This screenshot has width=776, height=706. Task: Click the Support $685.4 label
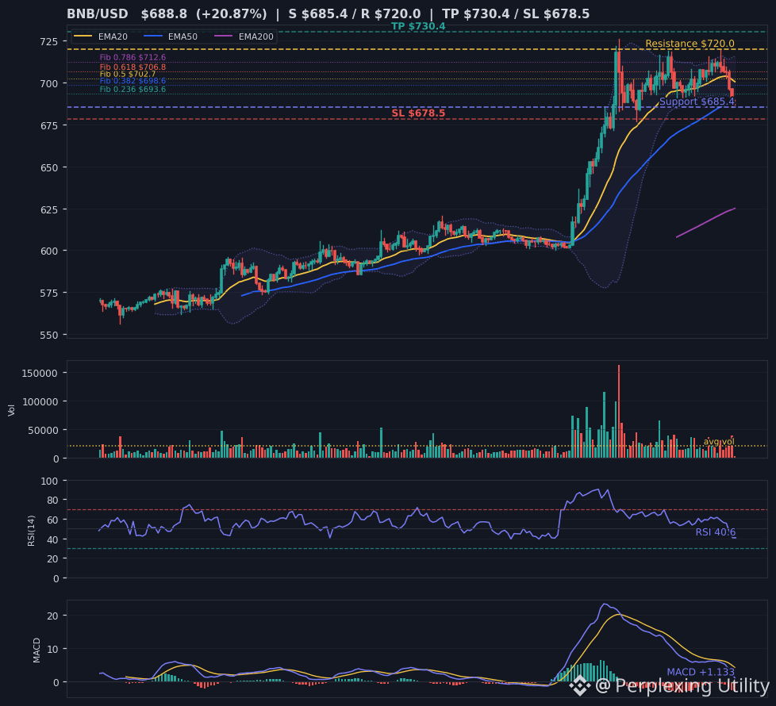coord(697,102)
